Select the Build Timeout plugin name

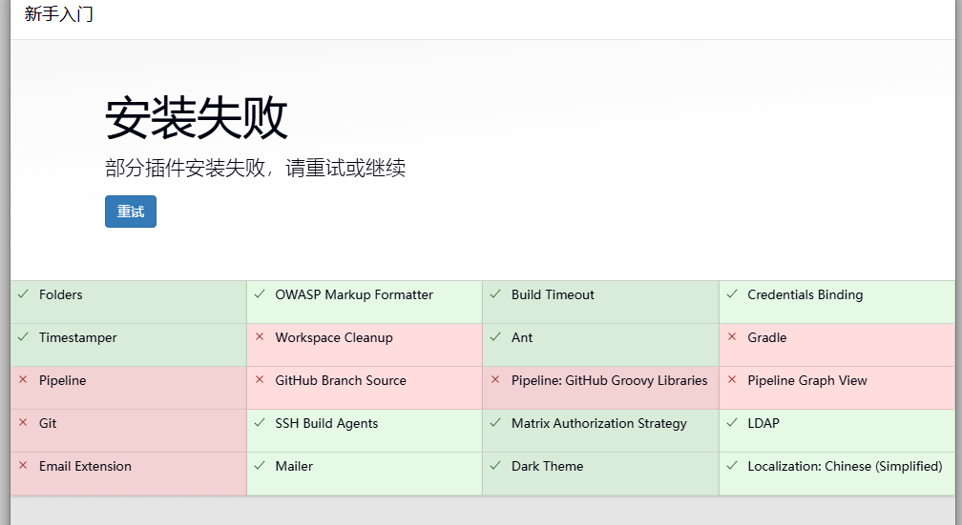pos(553,294)
